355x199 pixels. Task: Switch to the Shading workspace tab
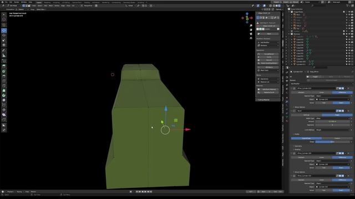[87, 2]
